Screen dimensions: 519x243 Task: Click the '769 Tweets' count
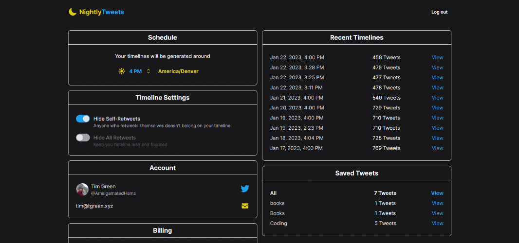[386, 148]
